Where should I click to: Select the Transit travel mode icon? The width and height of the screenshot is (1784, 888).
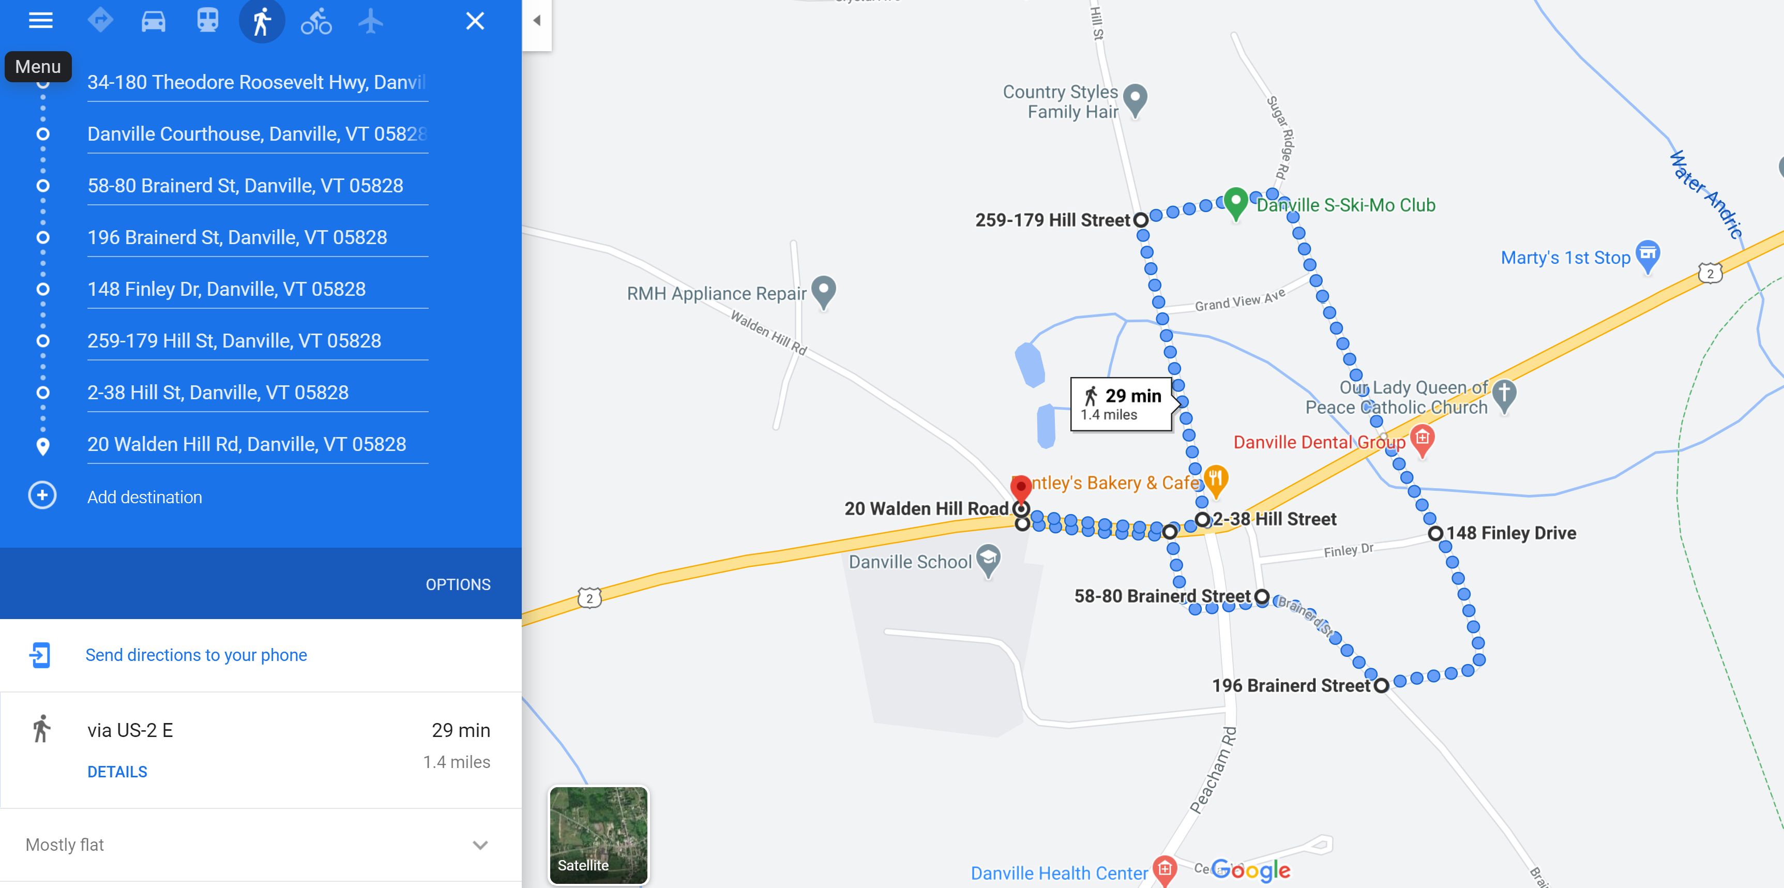point(208,21)
